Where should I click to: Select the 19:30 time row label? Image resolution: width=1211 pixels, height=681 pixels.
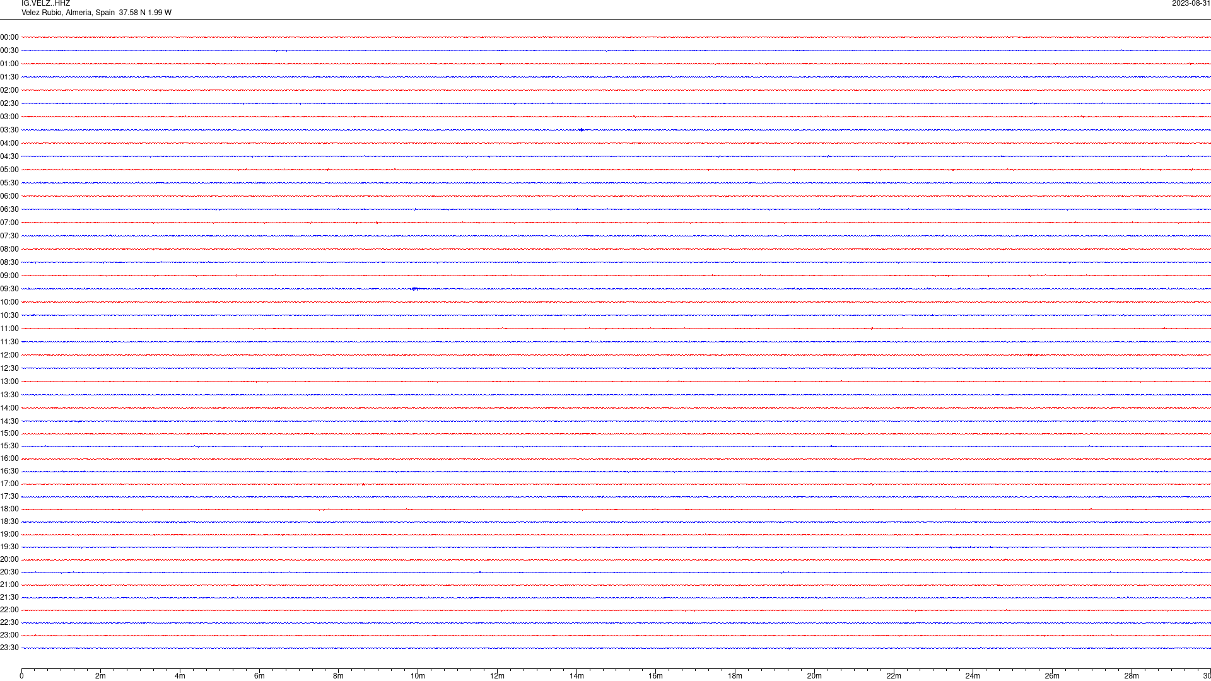click(x=9, y=547)
